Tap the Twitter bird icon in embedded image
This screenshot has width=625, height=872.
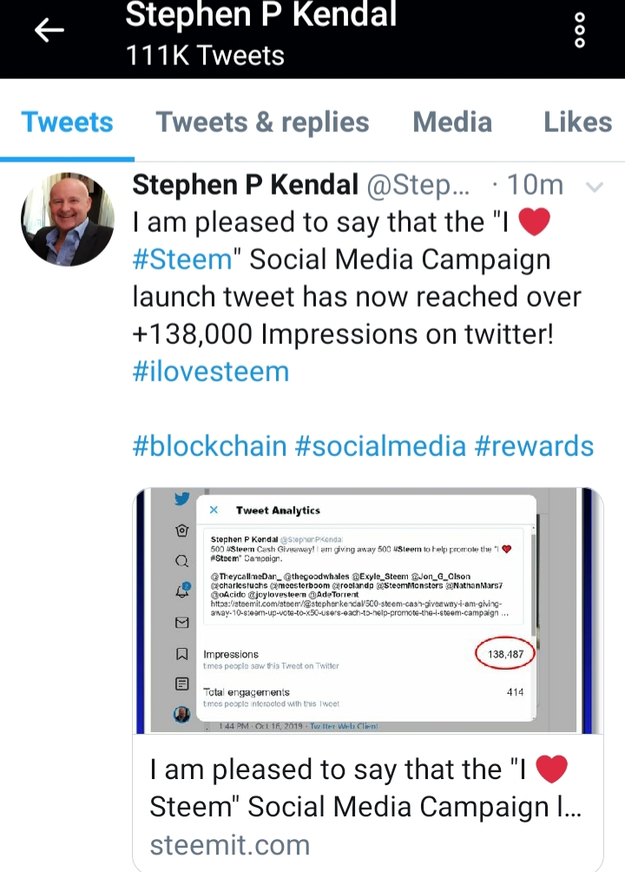pyautogui.click(x=181, y=499)
